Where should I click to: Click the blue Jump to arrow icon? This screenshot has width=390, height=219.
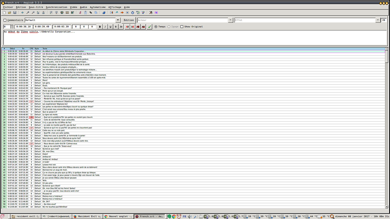tap(22, 13)
